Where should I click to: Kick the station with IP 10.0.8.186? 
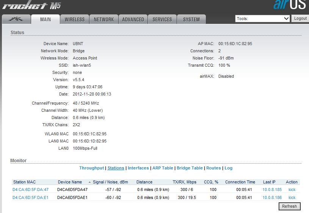coord(292,197)
